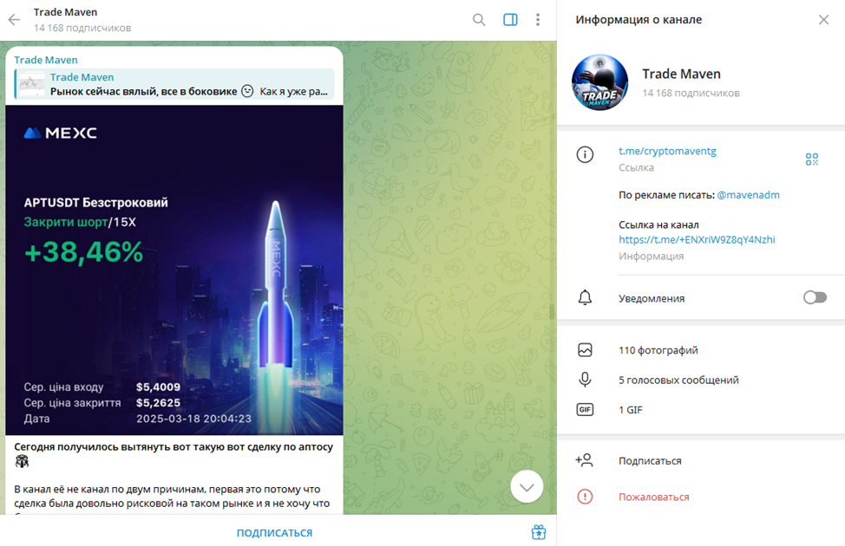
Task: Show the channel QR code icon
Action: (811, 159)
